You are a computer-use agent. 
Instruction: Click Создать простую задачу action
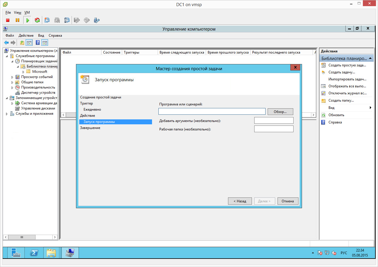(x=347, y=65)
